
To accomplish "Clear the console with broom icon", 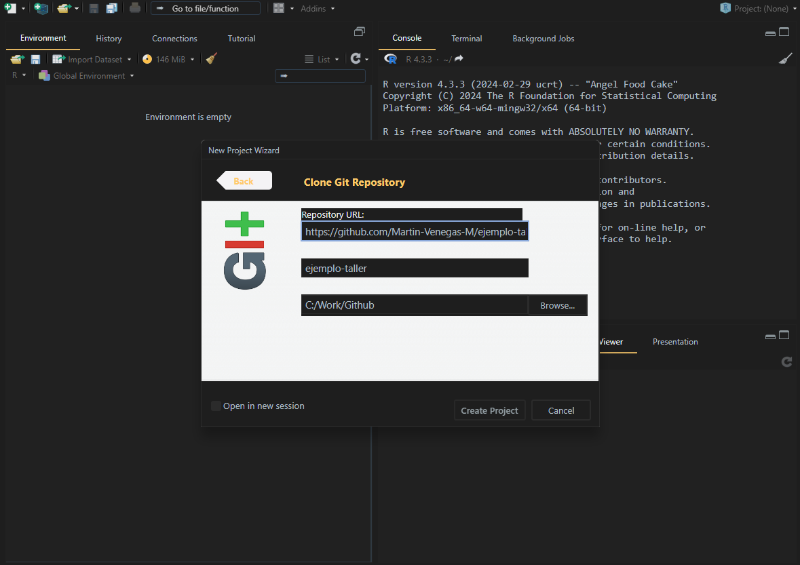I will (786, 58).
